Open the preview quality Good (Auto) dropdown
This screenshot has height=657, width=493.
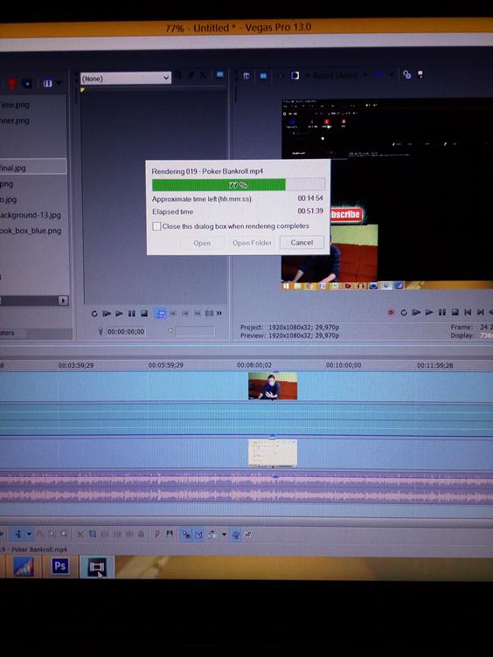tap(339, 75)
